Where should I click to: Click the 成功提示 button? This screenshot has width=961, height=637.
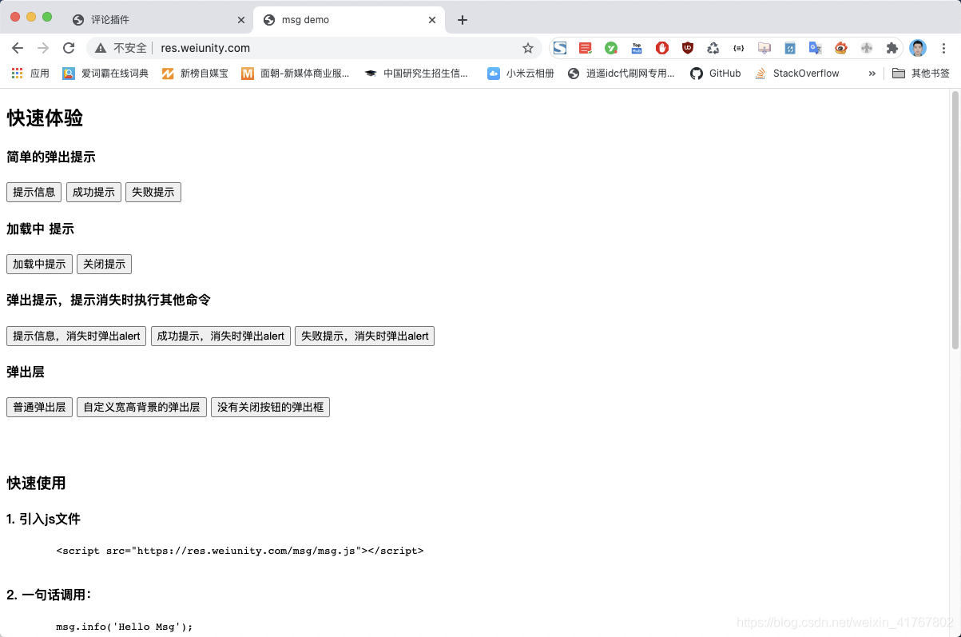pyautogui.click(x=93, y=192)
